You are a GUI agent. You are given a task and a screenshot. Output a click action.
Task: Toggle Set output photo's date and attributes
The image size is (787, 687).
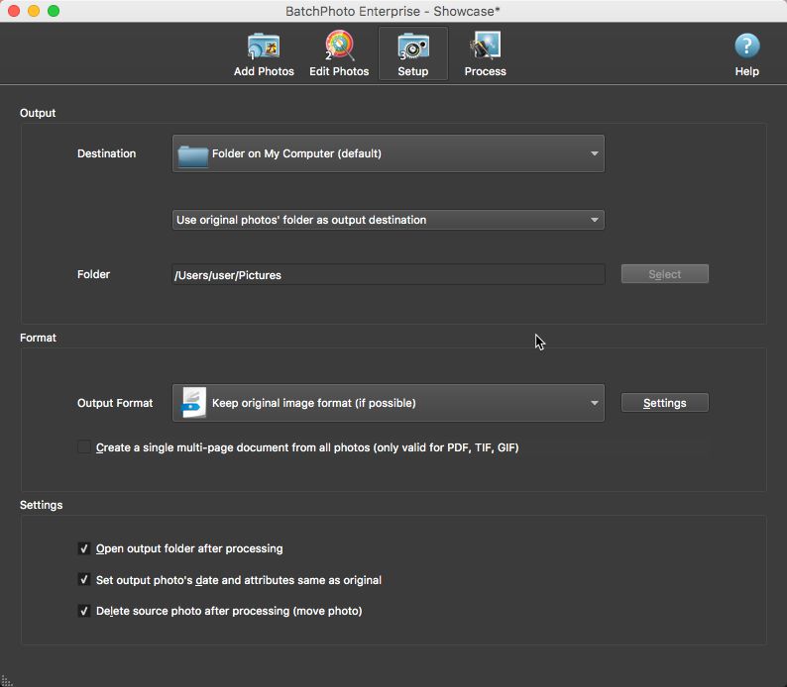84,580
